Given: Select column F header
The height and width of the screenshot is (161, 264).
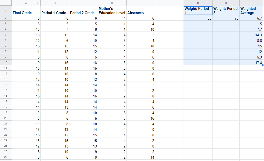Looking at the screenshot, I should [x=169, y=3].
